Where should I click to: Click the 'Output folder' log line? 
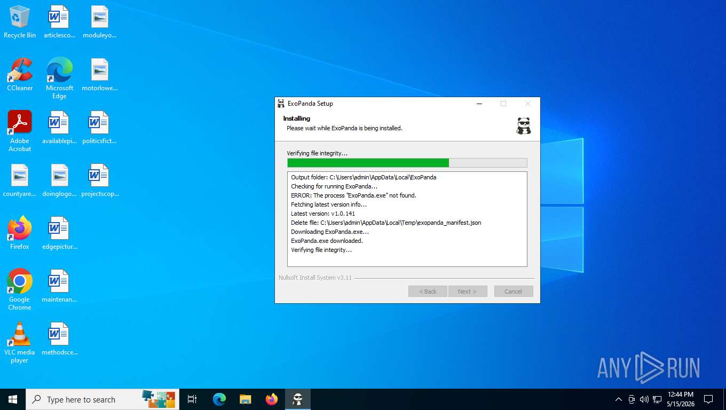[364, 177]
